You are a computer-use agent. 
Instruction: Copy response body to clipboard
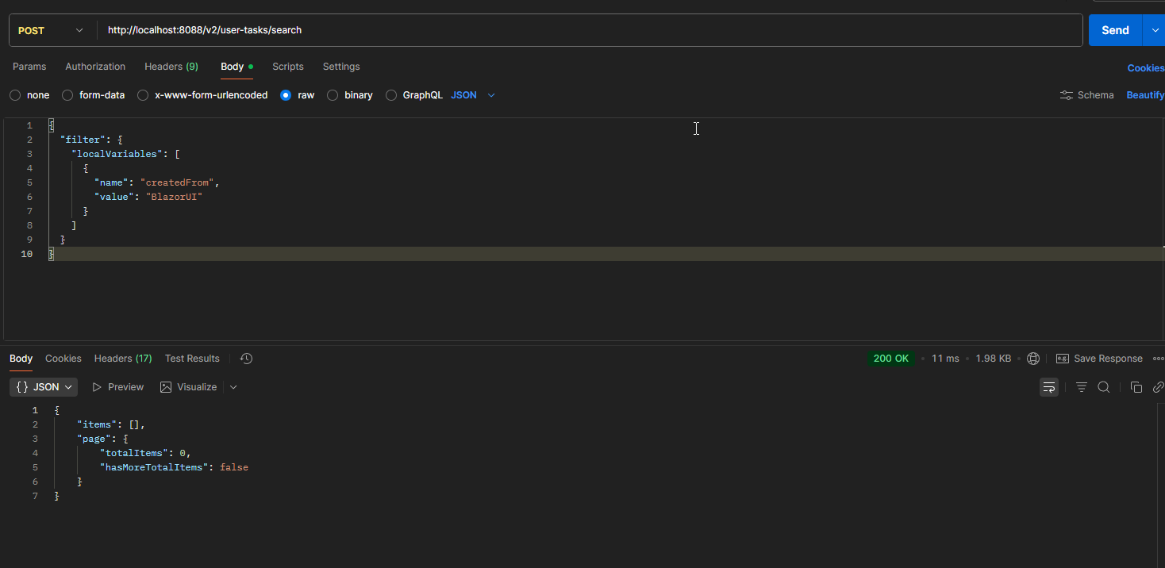pos(1136,387)
